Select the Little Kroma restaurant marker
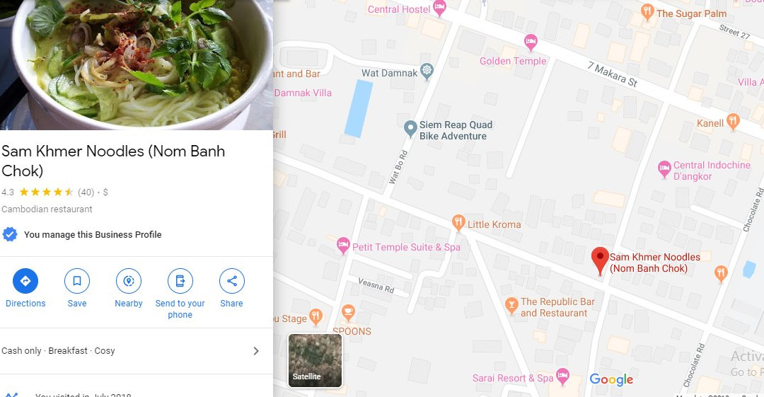 coord(458,222)
